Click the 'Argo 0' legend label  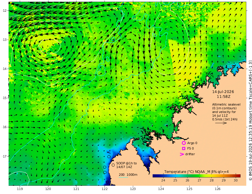pyautogui.click(x=192, y=143)
